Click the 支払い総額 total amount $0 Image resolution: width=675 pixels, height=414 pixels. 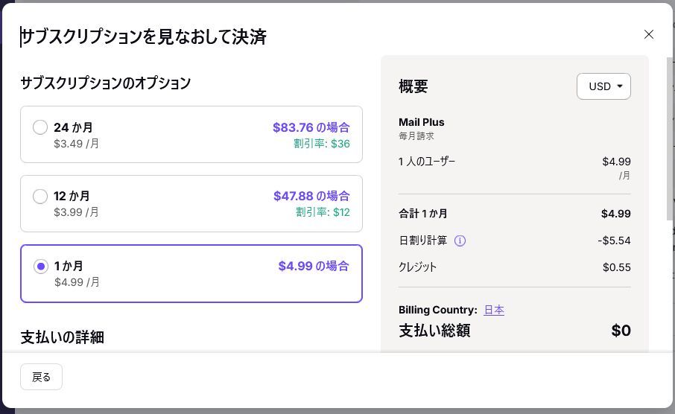[x=621, y=331]
